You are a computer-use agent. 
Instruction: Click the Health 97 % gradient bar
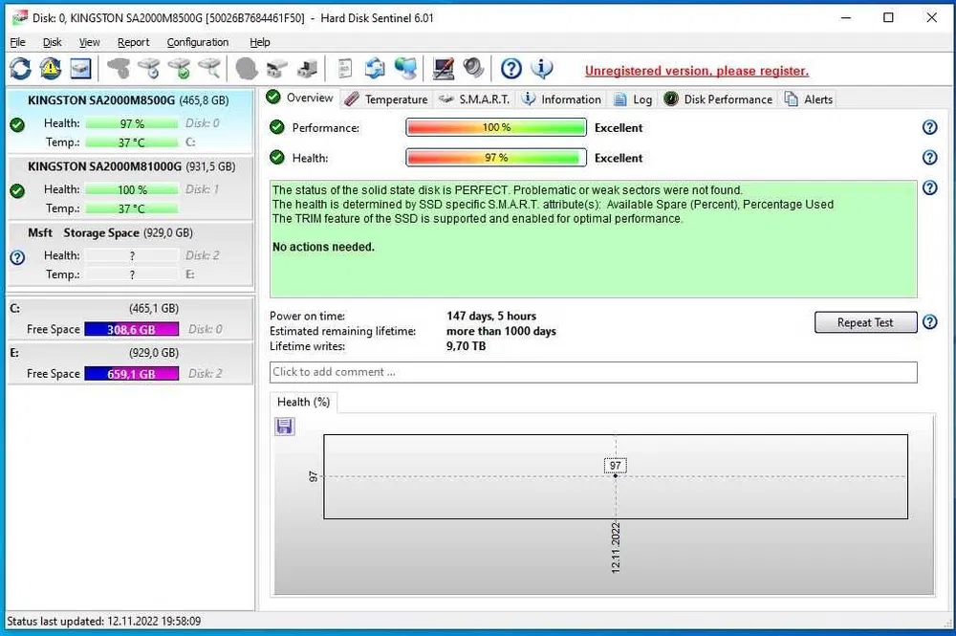point(495,157)
